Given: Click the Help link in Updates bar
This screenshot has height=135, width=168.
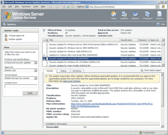Looking at the screenshot, I should [163, 24].
